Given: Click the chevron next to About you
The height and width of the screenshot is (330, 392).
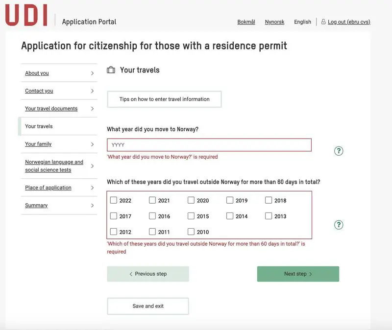Looking at the screenshot, I should coord(92,73).
